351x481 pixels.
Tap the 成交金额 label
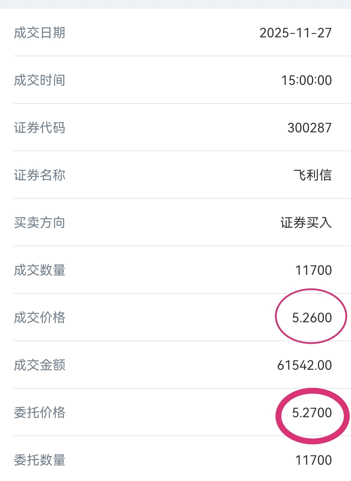tap(40, 365)
